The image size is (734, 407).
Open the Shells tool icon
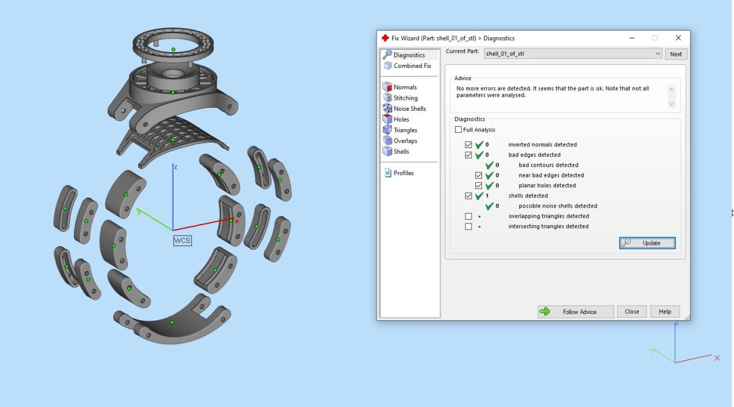pyautogui.click(x=387, y=152)
